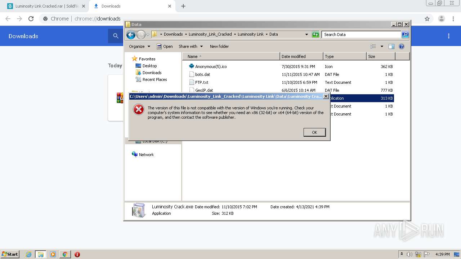Image resolution: width=461 pixels, height=259 pixels.
Task: Open a new Chrome tab
Action: [x=183, y=6]
